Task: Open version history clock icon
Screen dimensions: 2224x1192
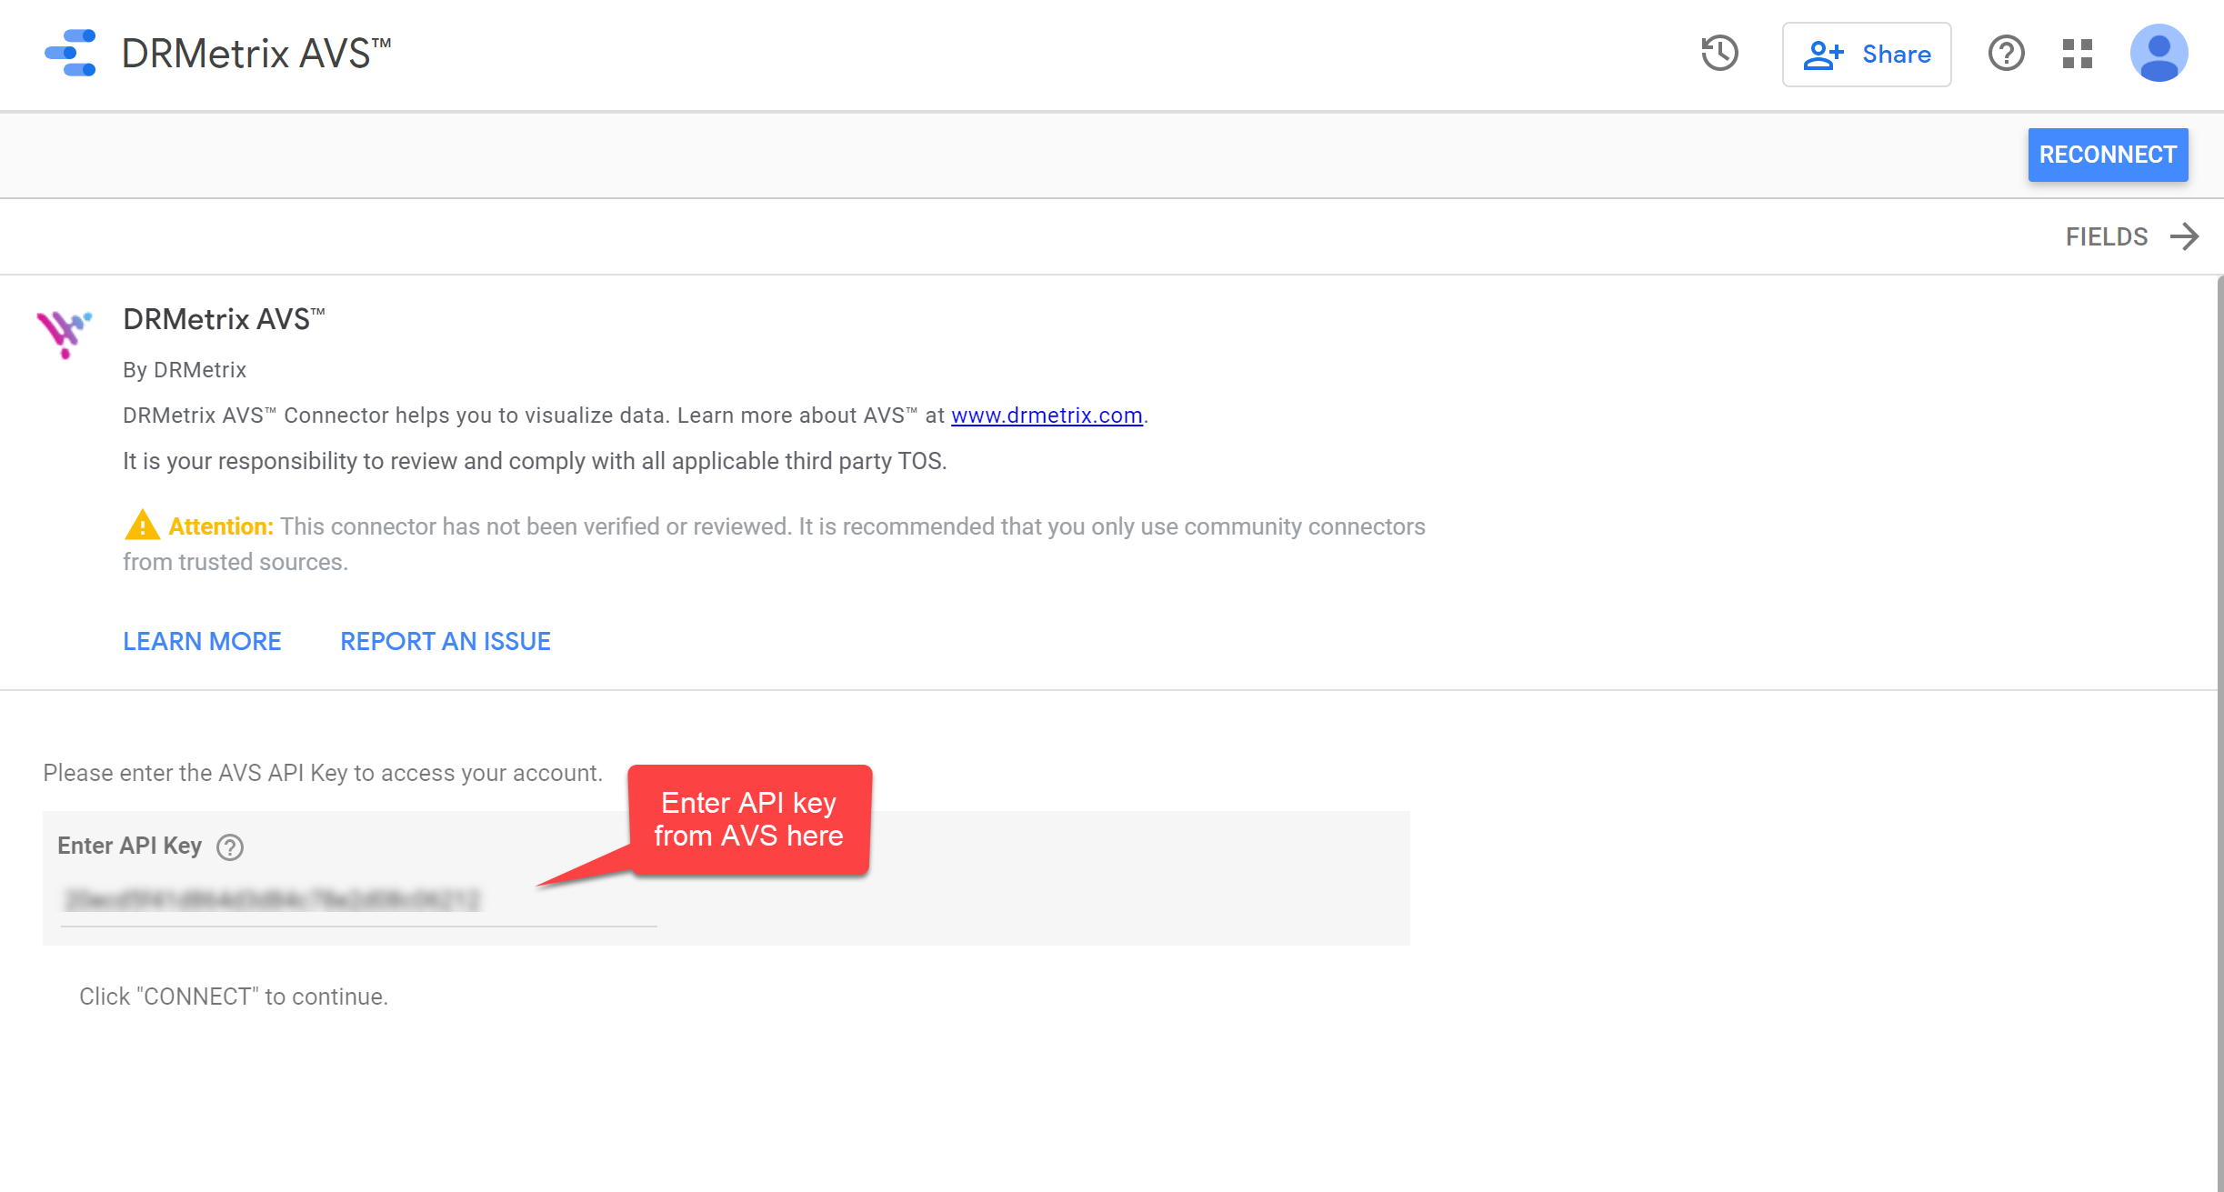Action: [1719, 54]
